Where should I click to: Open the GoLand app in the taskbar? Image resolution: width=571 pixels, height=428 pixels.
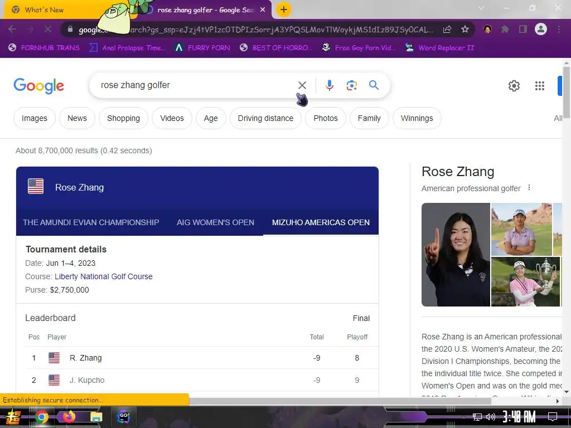pyautogui.click(x=124, y=417)
